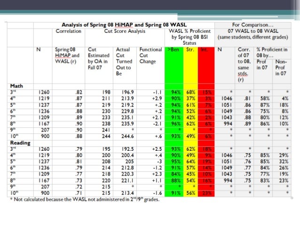Viewport: 300px width, 225px height.
Task: Click the Reading actual cut value '200.4'
Action: [127, 155]
